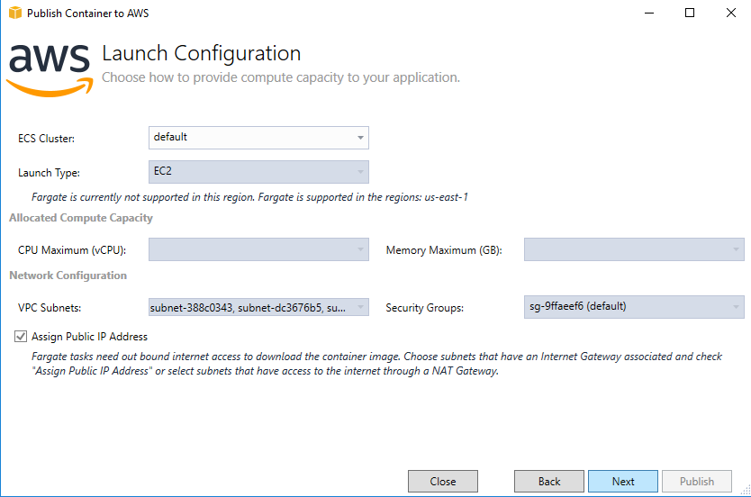The width and height of the screenshot is (751, 497).
Task: Click the Allocated Compute Capacity section label
Action: point(81,218)
